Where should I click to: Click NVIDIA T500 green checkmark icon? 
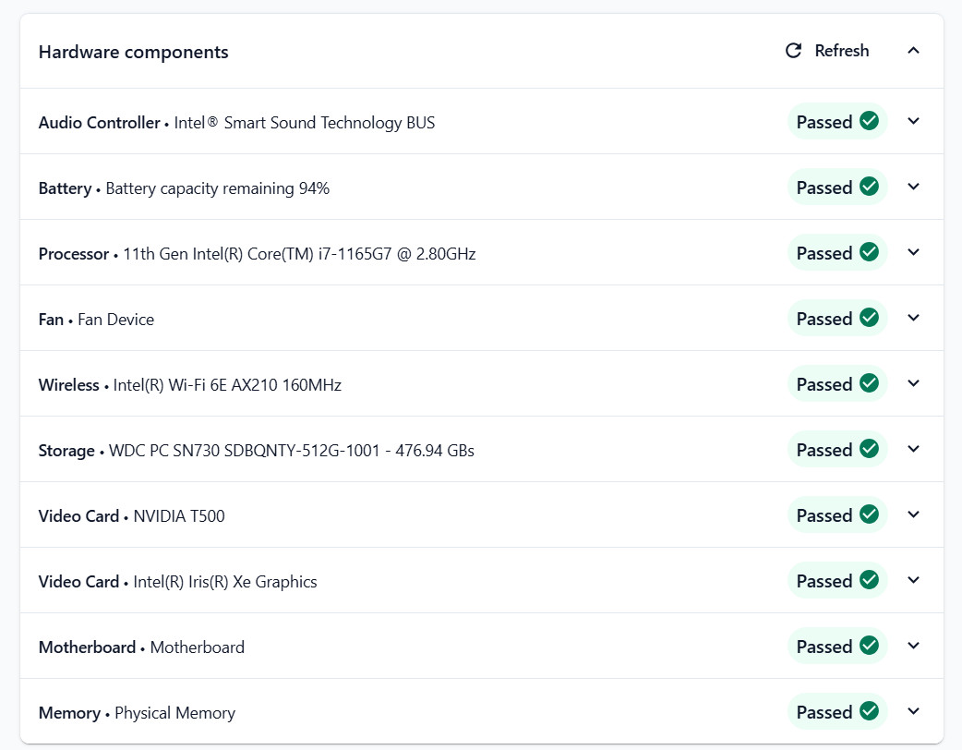tap(869, 515)
